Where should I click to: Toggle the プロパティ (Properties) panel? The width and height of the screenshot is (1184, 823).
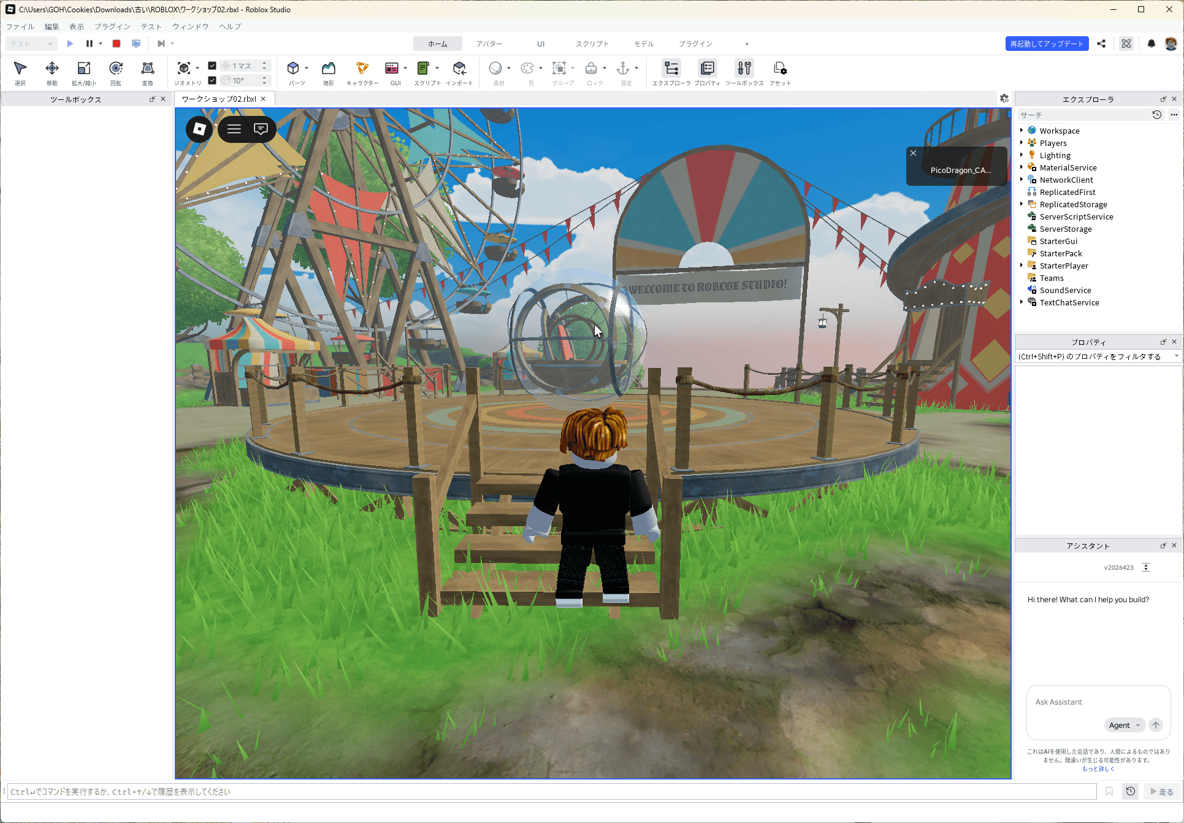(x=708, y=73)
